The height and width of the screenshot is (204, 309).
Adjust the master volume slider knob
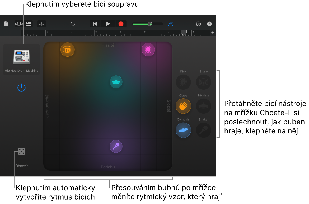pyautogui.click(x=150, y=24)
